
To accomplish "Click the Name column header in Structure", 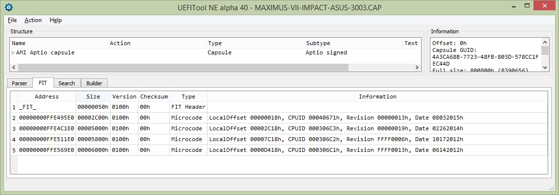I will pyautogui.click(x=59, y=43).
